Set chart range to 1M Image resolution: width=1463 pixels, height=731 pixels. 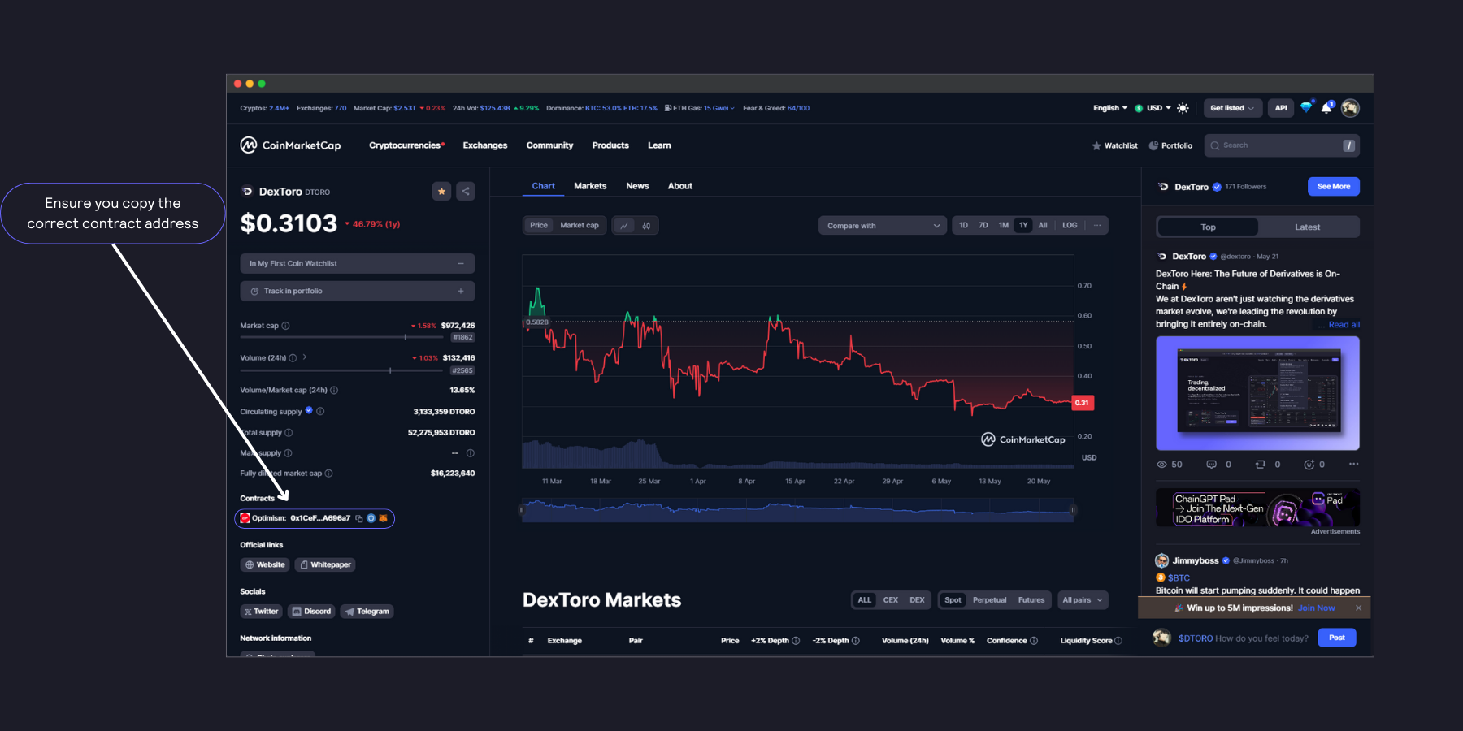1003,225
